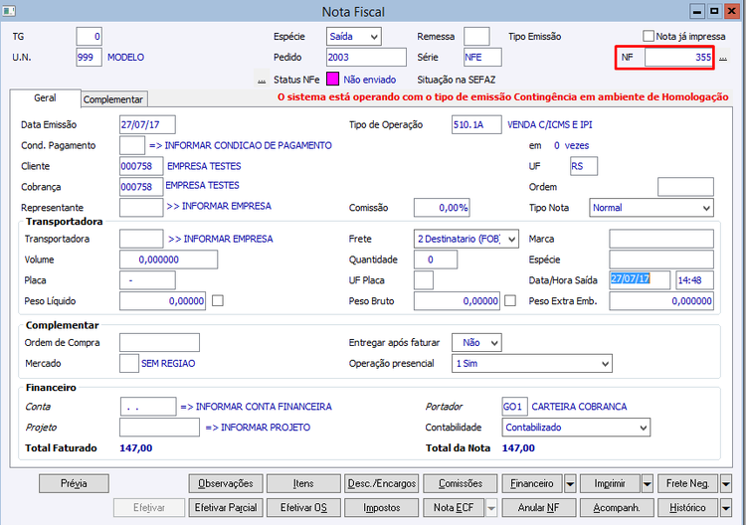Click the Data Emissão field
The image size is (746, 525).
point(147,124)
